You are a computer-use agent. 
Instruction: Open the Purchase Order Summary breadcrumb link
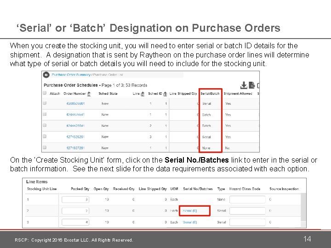point(71,75)
